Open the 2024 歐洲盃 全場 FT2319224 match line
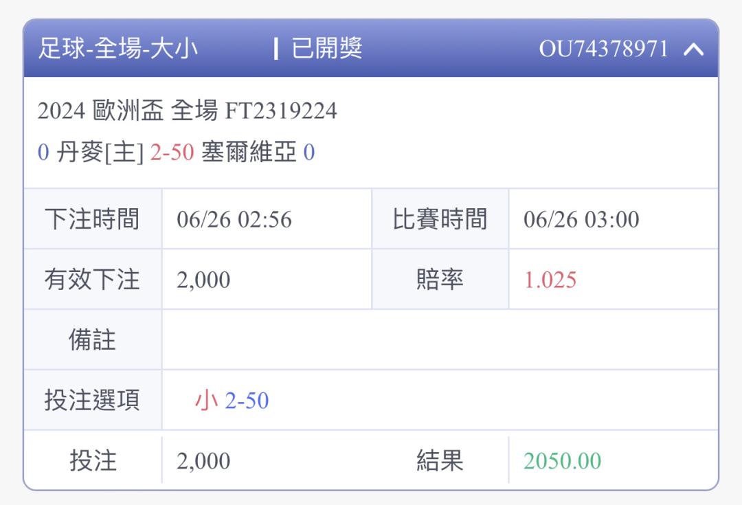742x505 pixels. (188, 111)
